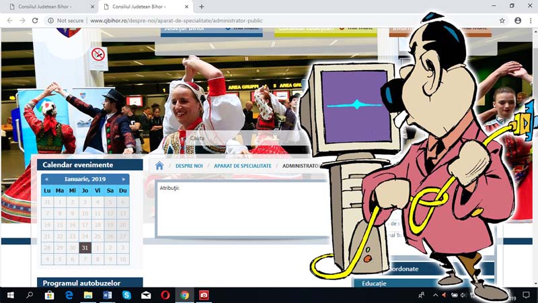Open Mail app from taskbar
Viewport: 538px width, 303px height.
(146, 295)
